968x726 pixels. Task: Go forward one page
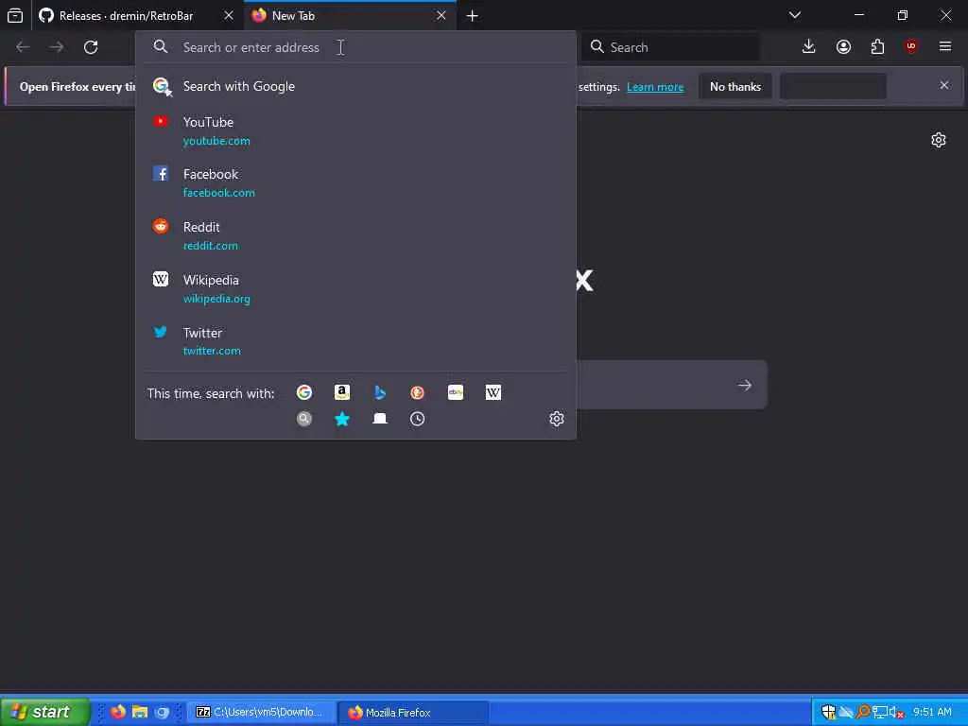(57, 47)
